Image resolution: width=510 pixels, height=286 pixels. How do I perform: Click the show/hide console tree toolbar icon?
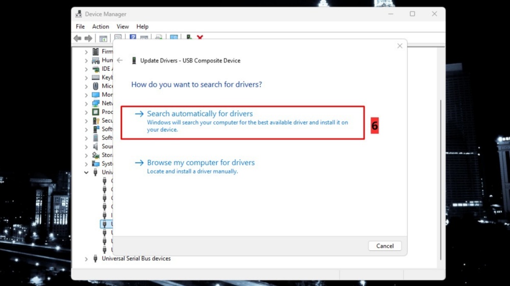pyautogui.click(x=104, y=38)
